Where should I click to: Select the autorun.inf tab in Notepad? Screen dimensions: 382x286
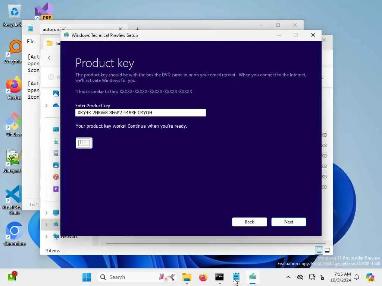[54, 29]
